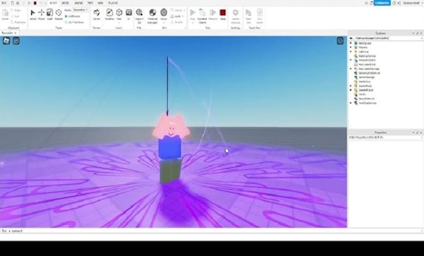Click the blue Collaborate button

coord(382,3)
